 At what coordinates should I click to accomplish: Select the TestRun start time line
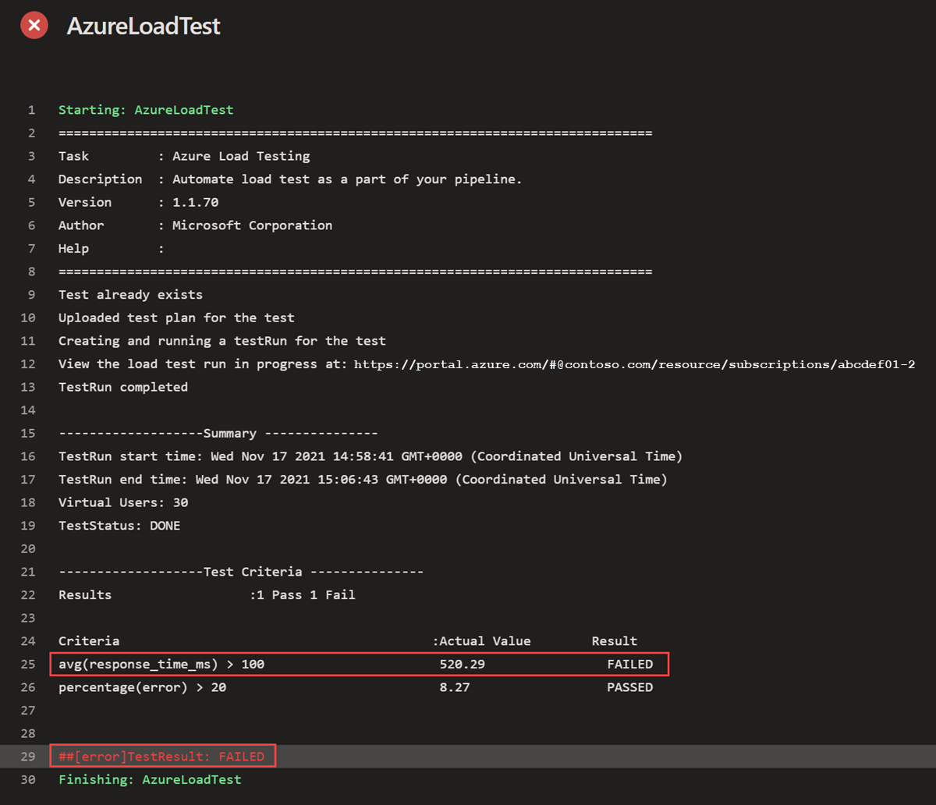370,456
